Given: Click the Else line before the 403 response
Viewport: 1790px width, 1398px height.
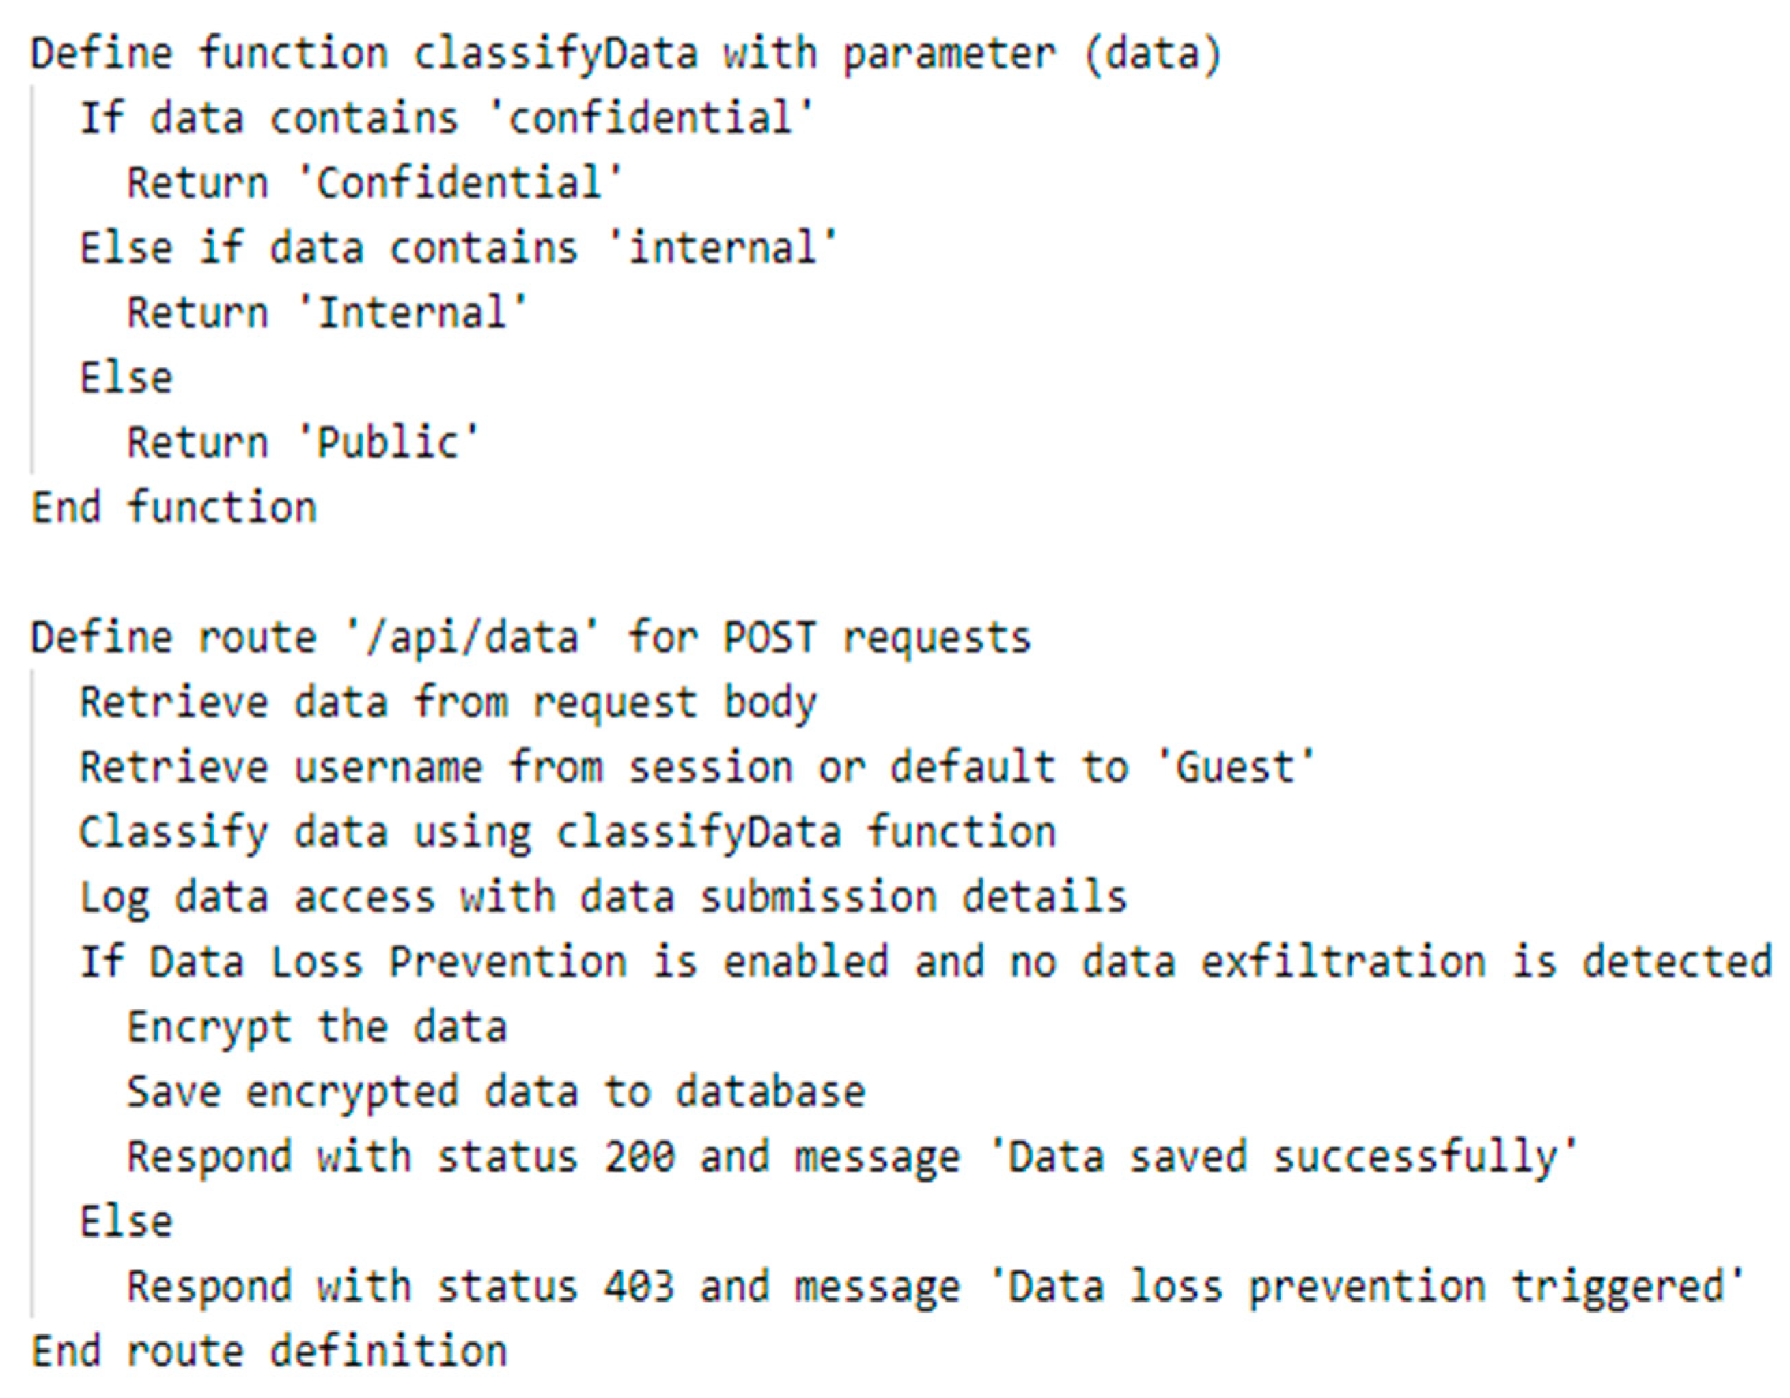Looking at the screenshot, I should click(x=126, y=1222).
